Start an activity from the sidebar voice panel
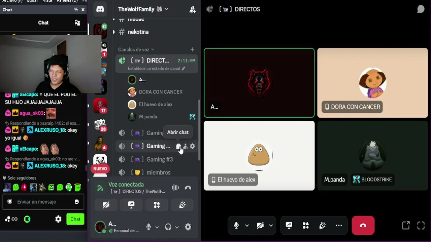 click(157, 205)
